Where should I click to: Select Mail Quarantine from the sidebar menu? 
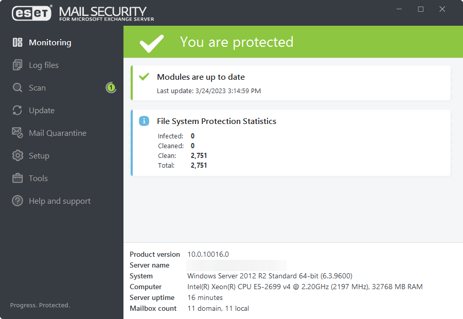pos(57,133)
